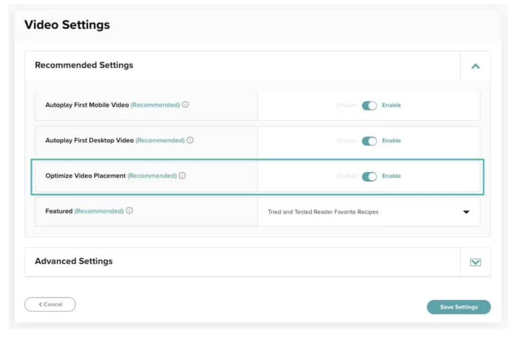Image resolution: width=519 pixels, height=337 pixels.
Task: Click Cancel to discard changes
Action: tap(50, 304)
